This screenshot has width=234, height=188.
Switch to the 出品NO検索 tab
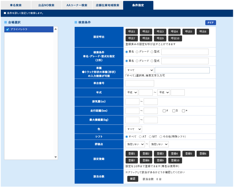pos(46,5)
